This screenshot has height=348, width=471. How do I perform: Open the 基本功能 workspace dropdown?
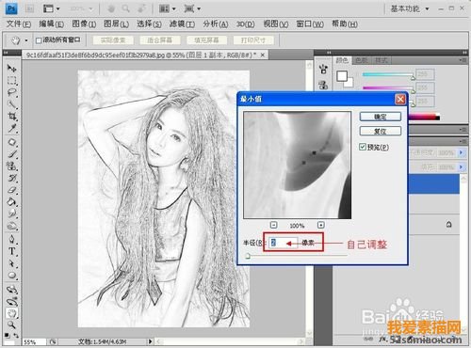[410, 8]
